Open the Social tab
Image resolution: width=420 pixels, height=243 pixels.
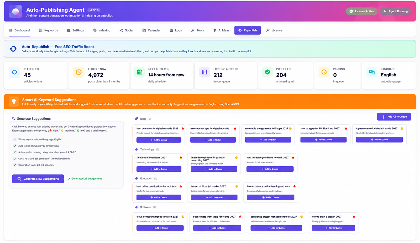pyautogui.click(x=127, y=30)
